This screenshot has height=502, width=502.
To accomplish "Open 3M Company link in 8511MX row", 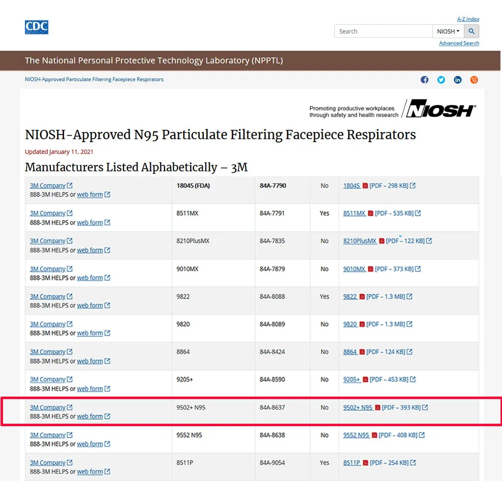I will coord(48,213).
